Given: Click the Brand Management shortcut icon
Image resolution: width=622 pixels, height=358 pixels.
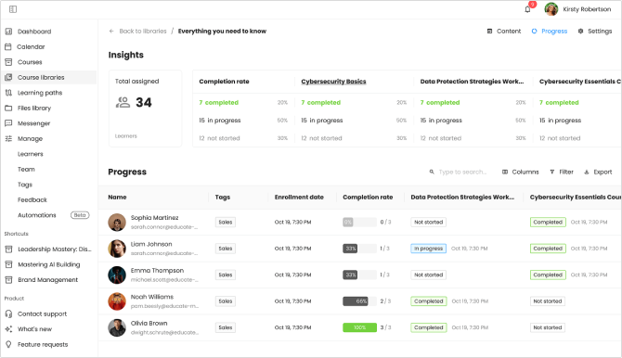Looking at the screenshot, I should (8, 280).
